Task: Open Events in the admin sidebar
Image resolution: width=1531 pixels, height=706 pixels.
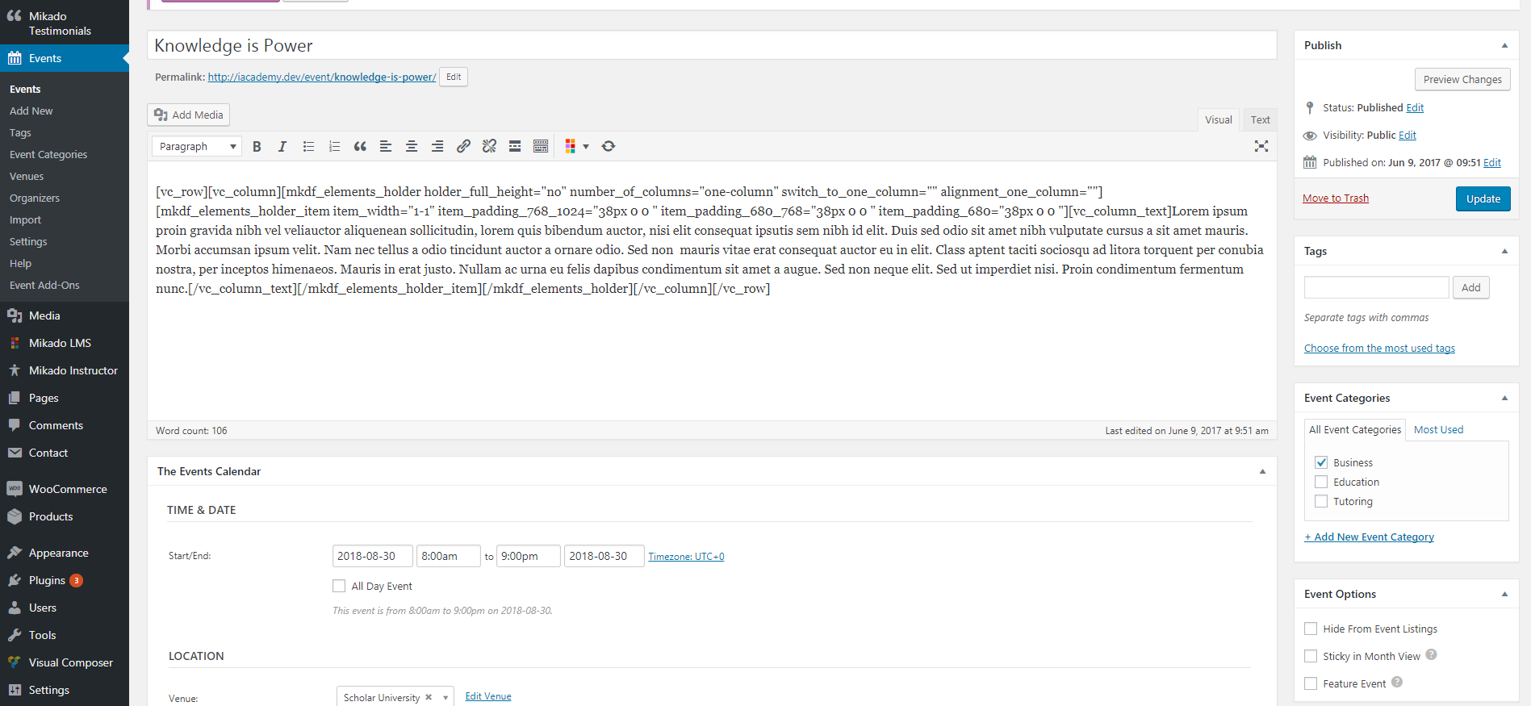Action: pos(65,58)
